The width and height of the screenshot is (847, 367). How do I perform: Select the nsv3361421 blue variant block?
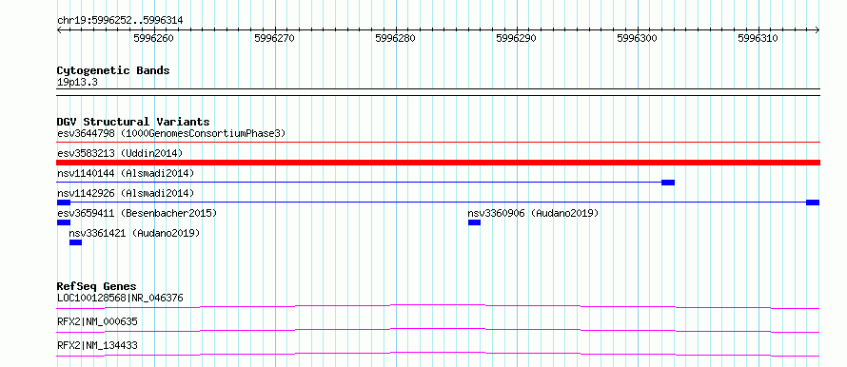point(75,242)
